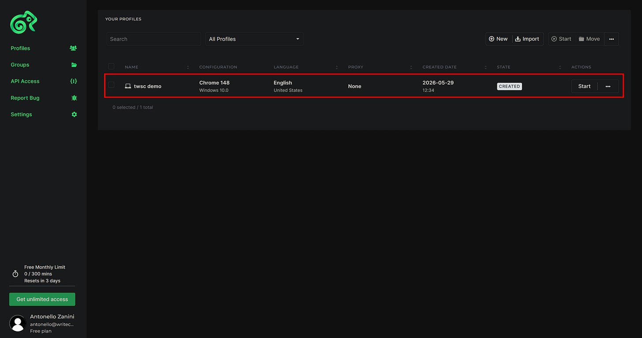
Task: Click the laptop icon beside twsc demo
Action: point(128,86)
